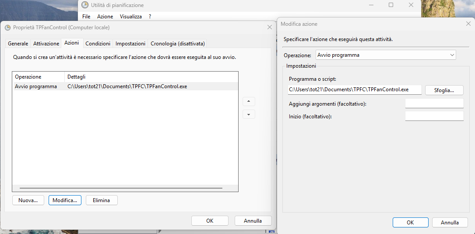The height and width of the screenshot is (234, 475).
Task: Click the Proprietà TPFanControl title bar icon
Action: click(x=7, y=28)
